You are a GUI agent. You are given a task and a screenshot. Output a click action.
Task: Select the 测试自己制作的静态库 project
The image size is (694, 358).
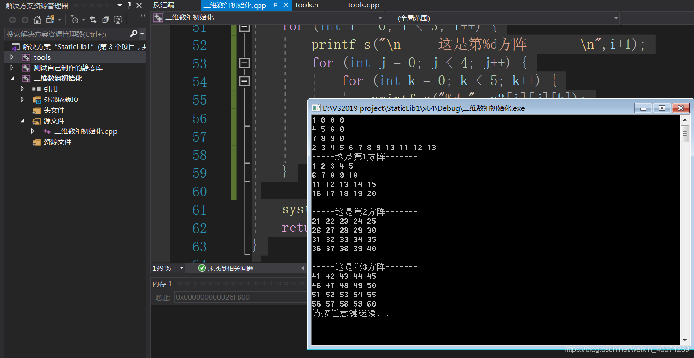(68, 68)
